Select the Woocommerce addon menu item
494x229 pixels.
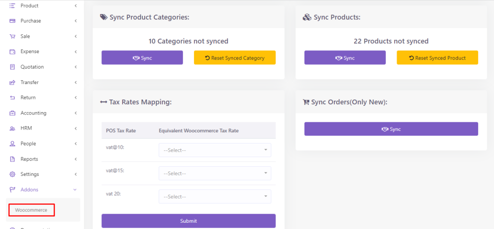tap(31, 210)
